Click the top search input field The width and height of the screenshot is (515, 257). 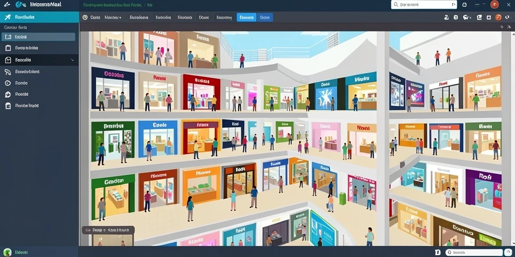(424, 5)
